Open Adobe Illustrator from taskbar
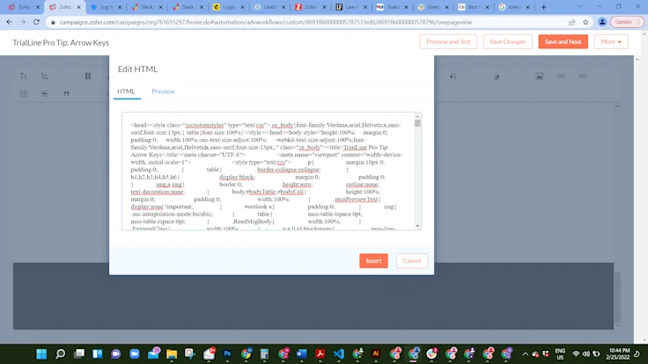 coord(376,353)
